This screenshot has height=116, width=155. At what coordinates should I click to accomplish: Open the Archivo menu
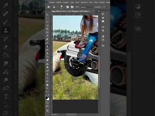tap(52, 2)
